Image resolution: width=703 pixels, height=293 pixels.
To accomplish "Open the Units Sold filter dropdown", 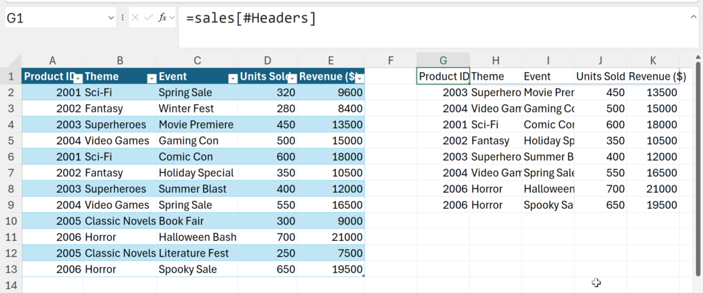I will coord(292,78).
